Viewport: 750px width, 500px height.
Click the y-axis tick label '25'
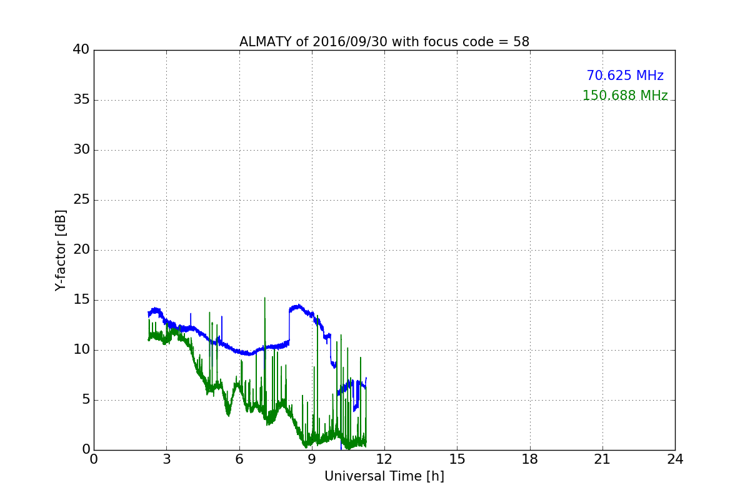click(81, 200)
